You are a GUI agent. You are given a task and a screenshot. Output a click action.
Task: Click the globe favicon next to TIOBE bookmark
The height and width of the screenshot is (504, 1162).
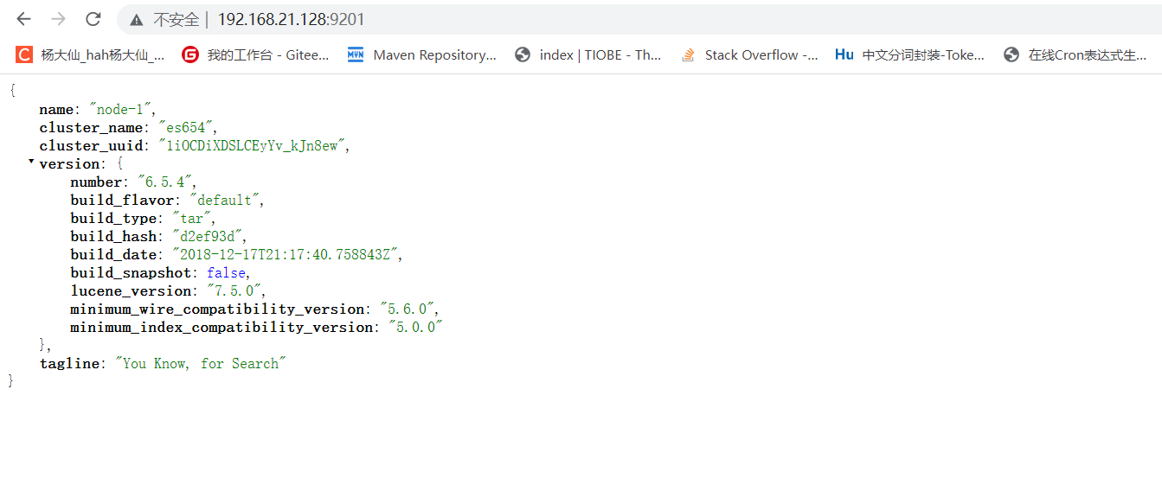pos(523,54)
